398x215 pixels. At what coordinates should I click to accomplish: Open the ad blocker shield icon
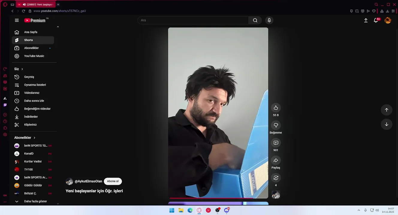pyautogui.click(x=363, y=11)
